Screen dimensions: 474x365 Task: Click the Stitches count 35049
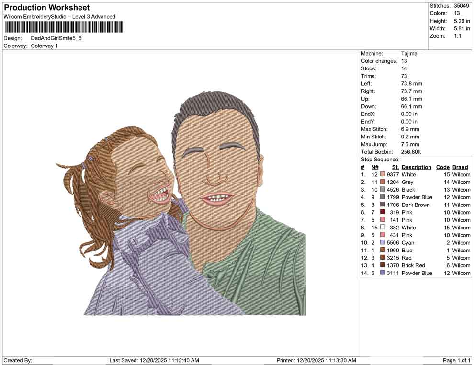click(461, 6)
